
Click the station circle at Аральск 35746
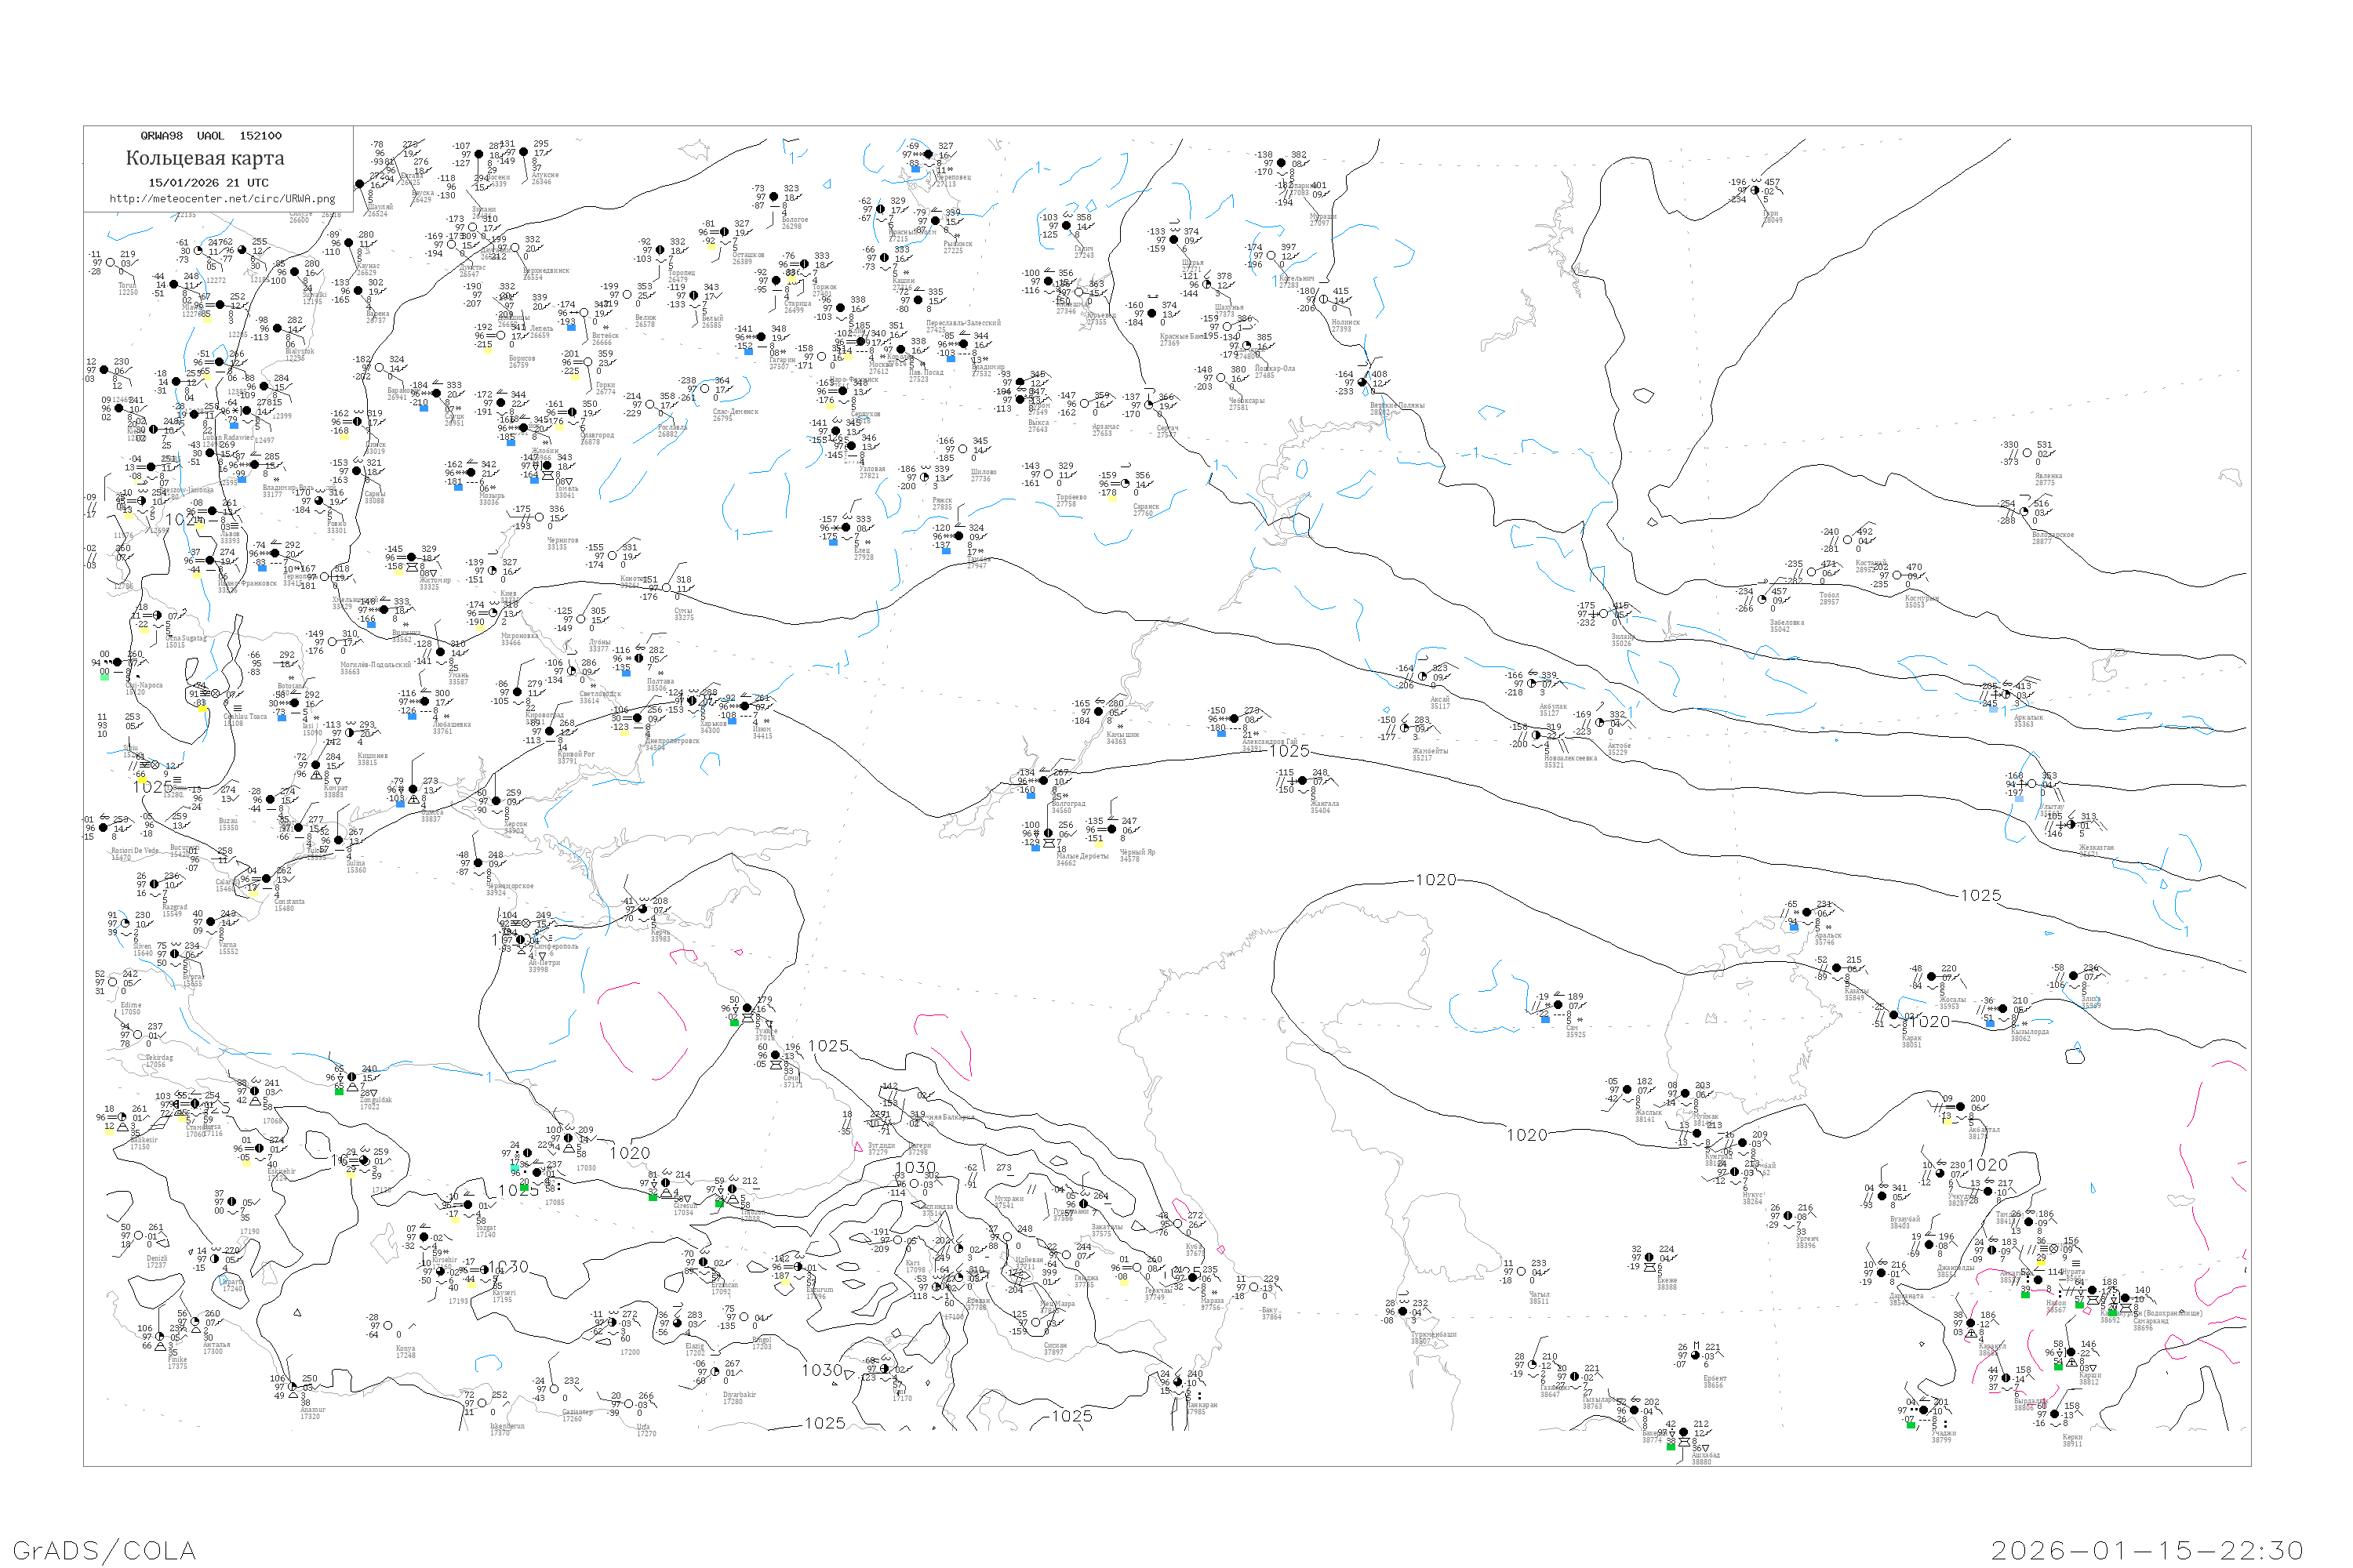click(x=1806, y=913)
